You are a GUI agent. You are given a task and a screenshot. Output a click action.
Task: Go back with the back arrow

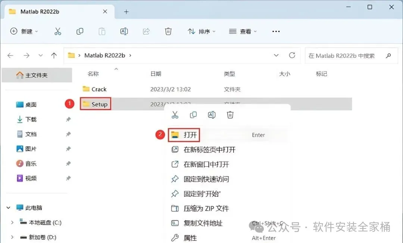[10, 55]
